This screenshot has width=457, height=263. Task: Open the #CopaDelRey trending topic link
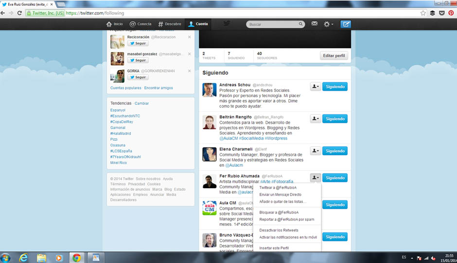122,122
